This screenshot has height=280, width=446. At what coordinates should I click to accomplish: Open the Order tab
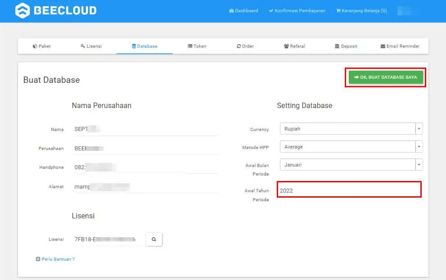245,46
